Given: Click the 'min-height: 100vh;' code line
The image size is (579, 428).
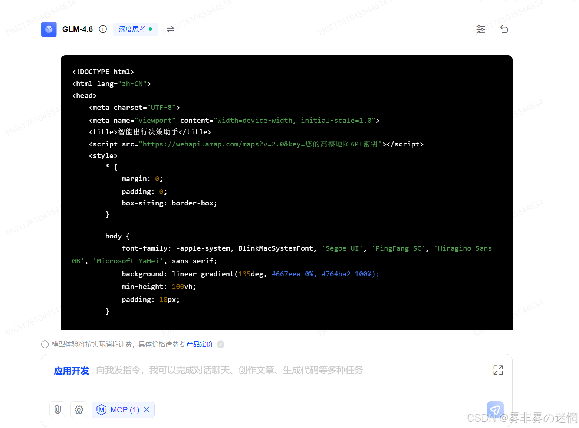Looking at the screenshot, I should pyautogui.click(x=159, y=286).
